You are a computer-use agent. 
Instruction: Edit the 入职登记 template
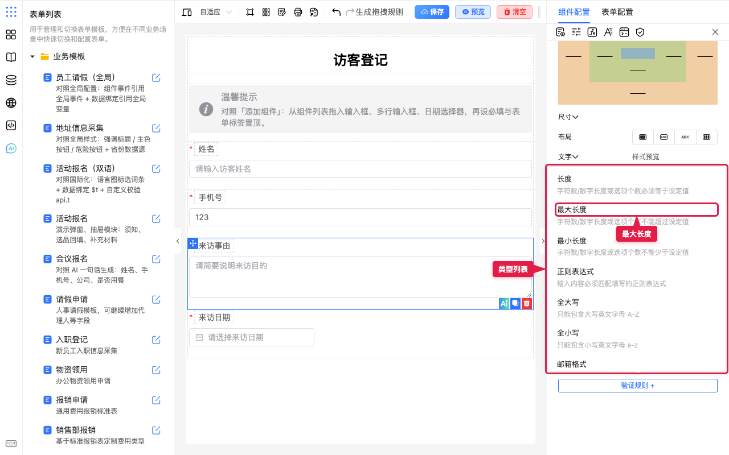[156, 340]
